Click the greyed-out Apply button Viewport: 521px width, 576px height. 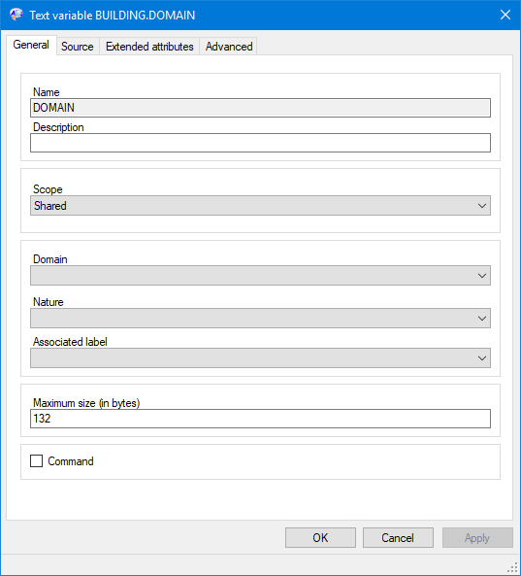point(477,538)
